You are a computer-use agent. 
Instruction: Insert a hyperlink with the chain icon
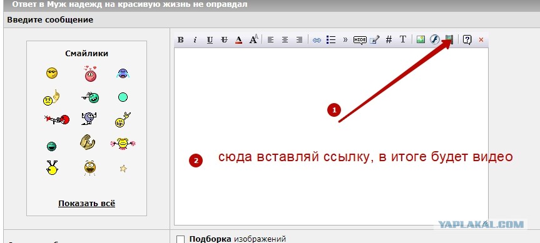point(317,40)
